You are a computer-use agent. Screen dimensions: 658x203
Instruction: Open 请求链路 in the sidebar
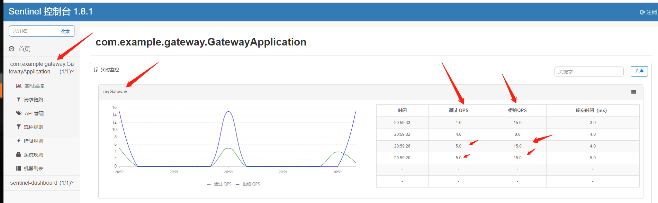[x=34, y=100]
